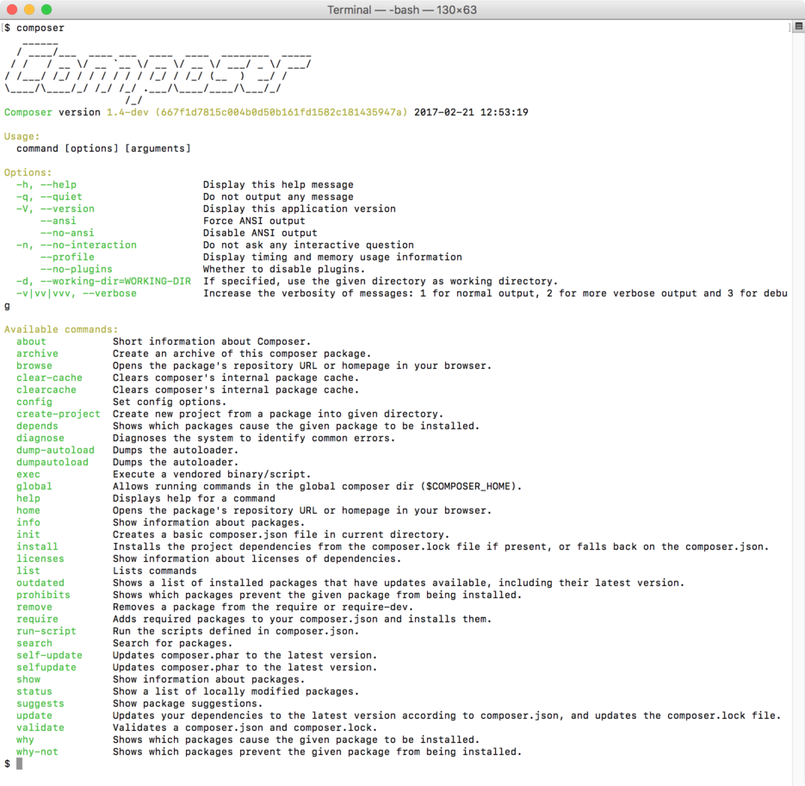
Task: Click the 'Options:' heading
Action: coord(28,172)
